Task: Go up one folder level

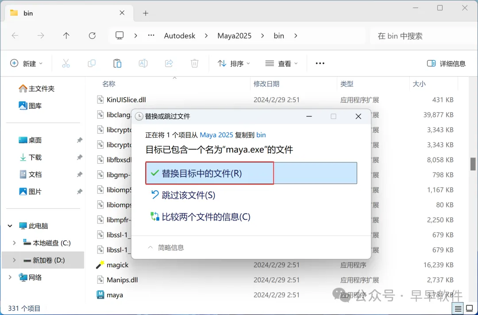Action: (66, 36)
